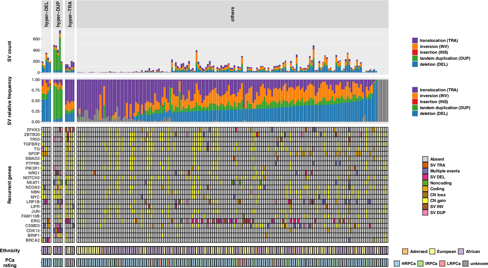The width and height of the screenshot is (488, 268).
Task: Click the TGFBR2 gene label
Action: click(32, 144)
